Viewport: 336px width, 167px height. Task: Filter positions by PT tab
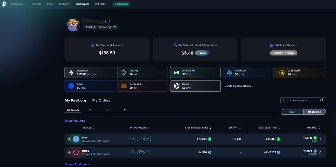click(90, 110)
